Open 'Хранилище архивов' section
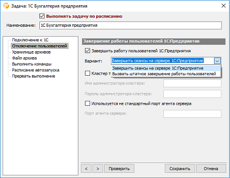Image resolution: width=230 pixels, height=178 pixels. tap(31, 52)
